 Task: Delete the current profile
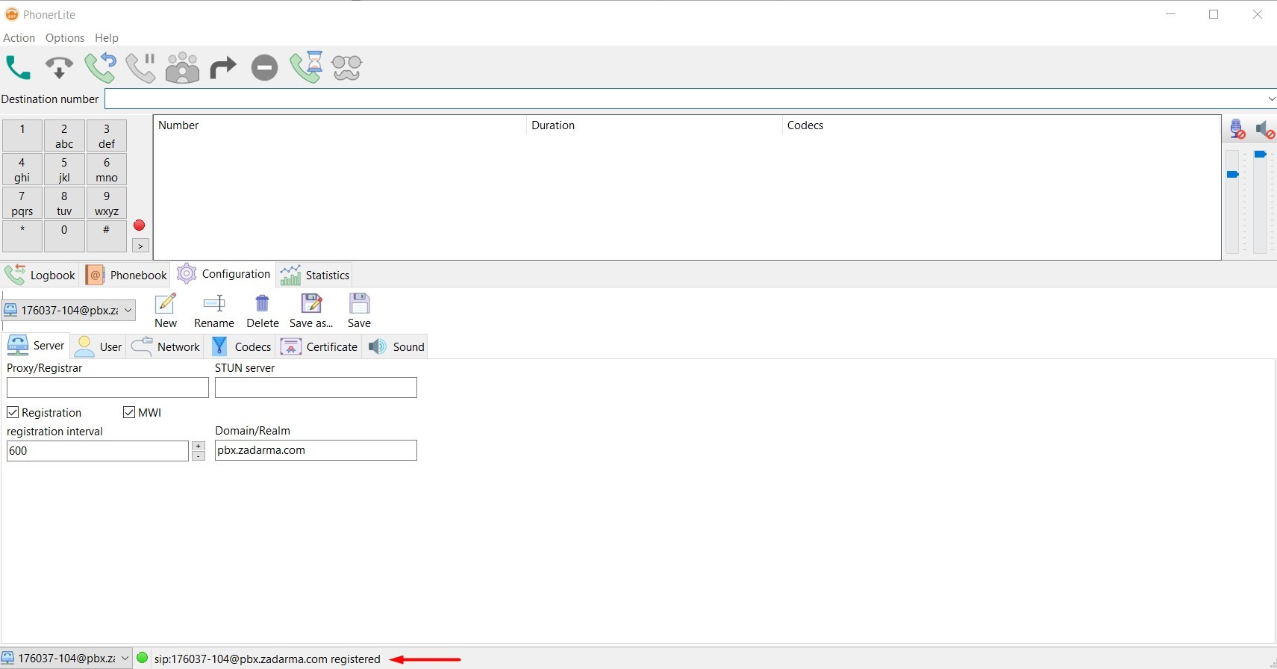(x=262, y=311)
